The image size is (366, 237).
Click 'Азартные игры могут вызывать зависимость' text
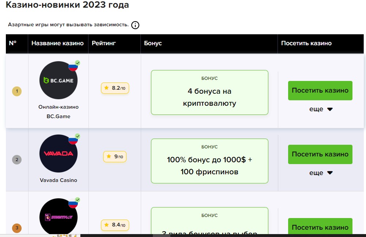[68, 25]
